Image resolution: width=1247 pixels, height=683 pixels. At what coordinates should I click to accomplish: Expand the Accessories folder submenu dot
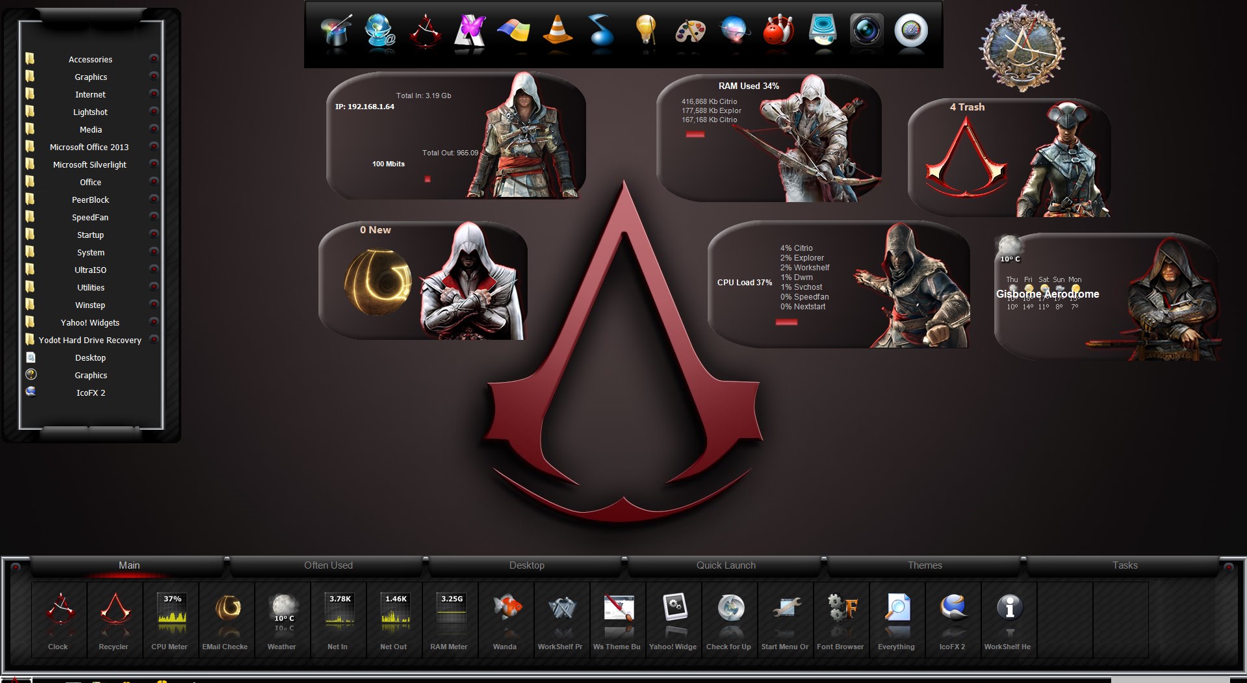[x=154, y=59]
